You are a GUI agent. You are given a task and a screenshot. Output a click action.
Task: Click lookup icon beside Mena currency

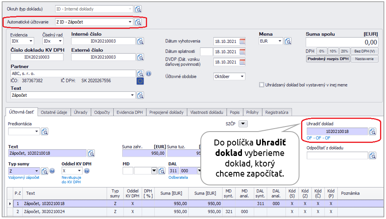pos(288,41)
